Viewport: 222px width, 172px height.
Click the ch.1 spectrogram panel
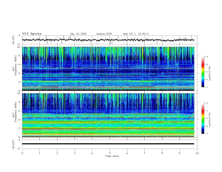tap(108, 69)
